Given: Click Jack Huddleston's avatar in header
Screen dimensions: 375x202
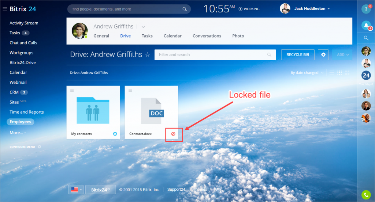Looking at the screenshot, I should pyautogui.click(x=285, y=9).
